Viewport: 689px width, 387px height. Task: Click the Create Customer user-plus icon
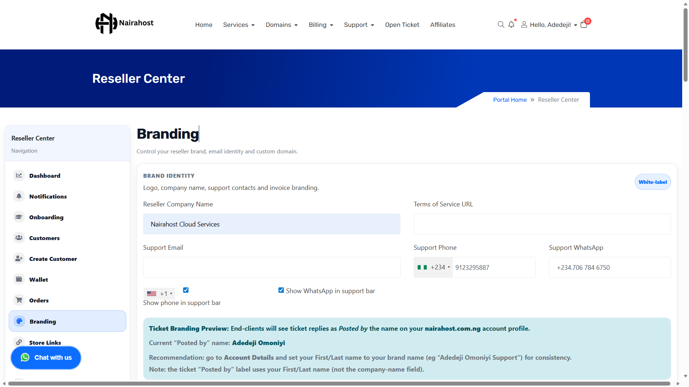(19, 259)
